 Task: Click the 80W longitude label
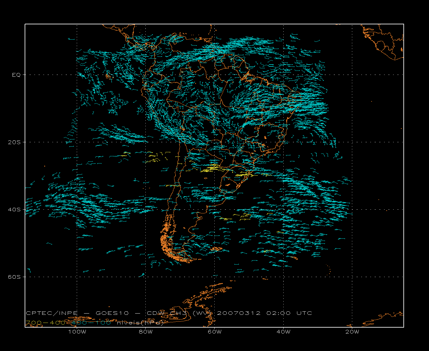tap(146, 332)
